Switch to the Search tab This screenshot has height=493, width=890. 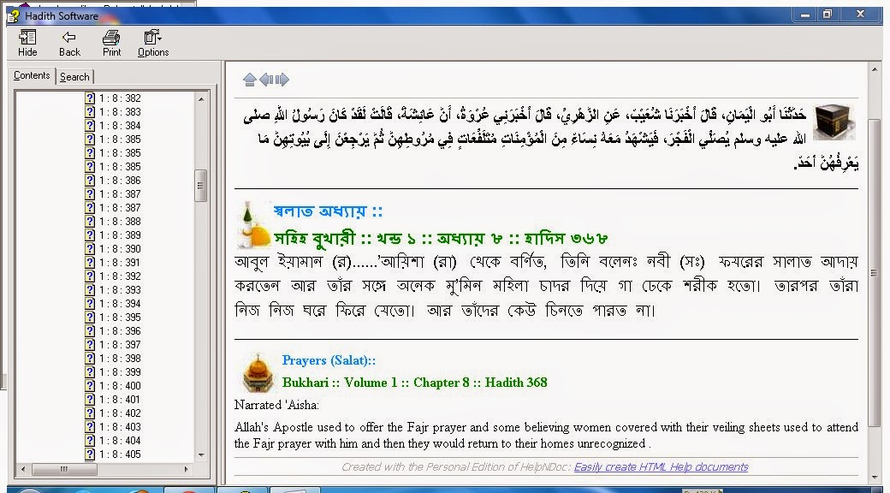(x=74, y=76)
